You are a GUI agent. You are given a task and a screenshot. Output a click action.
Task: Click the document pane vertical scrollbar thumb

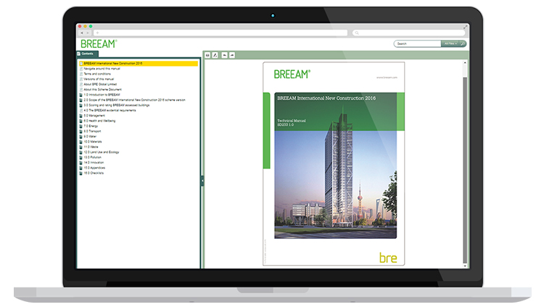pyautogui.click(x=465, y=169)
